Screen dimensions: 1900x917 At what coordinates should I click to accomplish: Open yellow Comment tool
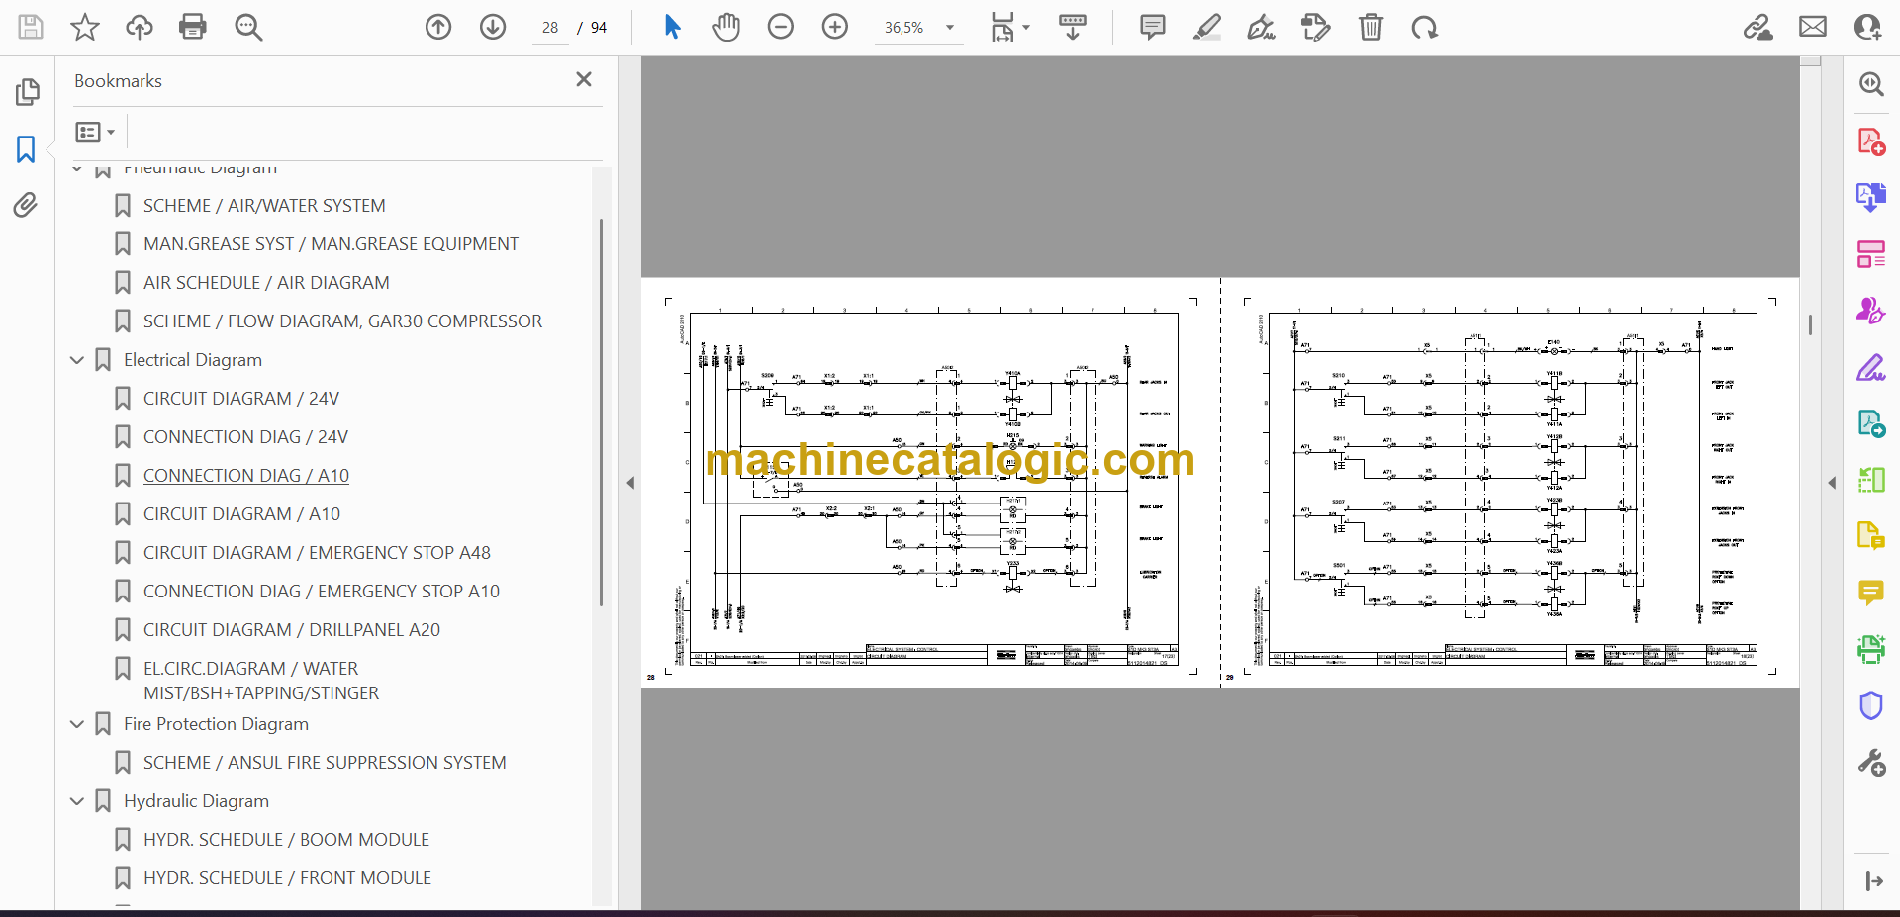pyautogui.click(x=1870, y=593)
